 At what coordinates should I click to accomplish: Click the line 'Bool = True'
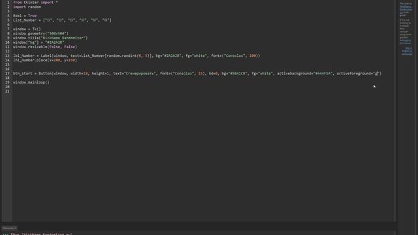[x=25, y=16]
